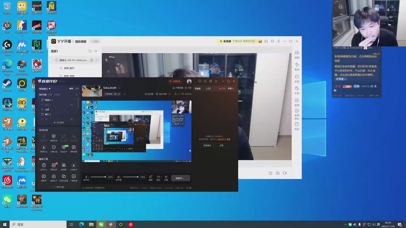Click the cat mascot icon in YY title bar
The width and height of the screenshot is (406, 228).
(260, 42)
